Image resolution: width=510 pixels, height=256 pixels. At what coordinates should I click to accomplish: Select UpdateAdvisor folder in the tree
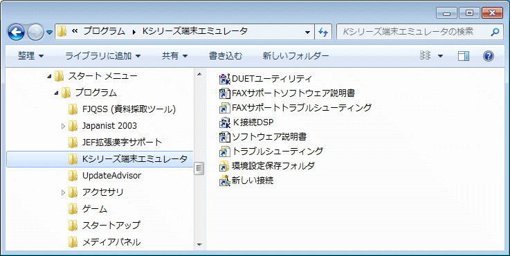tap(111, 176)
